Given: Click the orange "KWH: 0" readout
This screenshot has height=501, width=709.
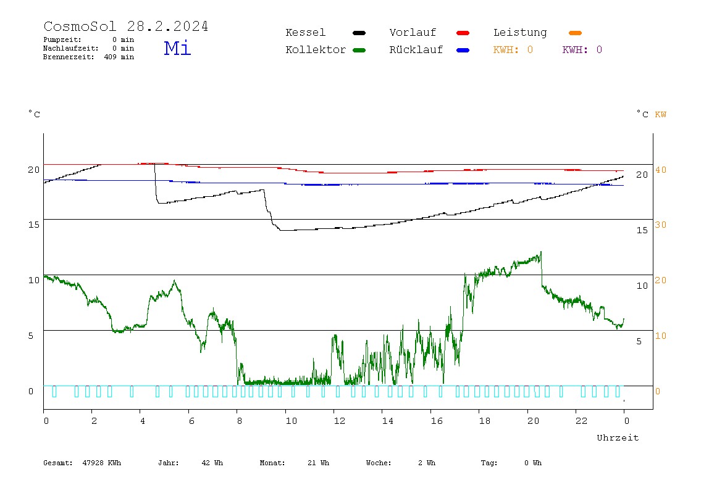Looking at the screenshot, I should tap(513, 50).
